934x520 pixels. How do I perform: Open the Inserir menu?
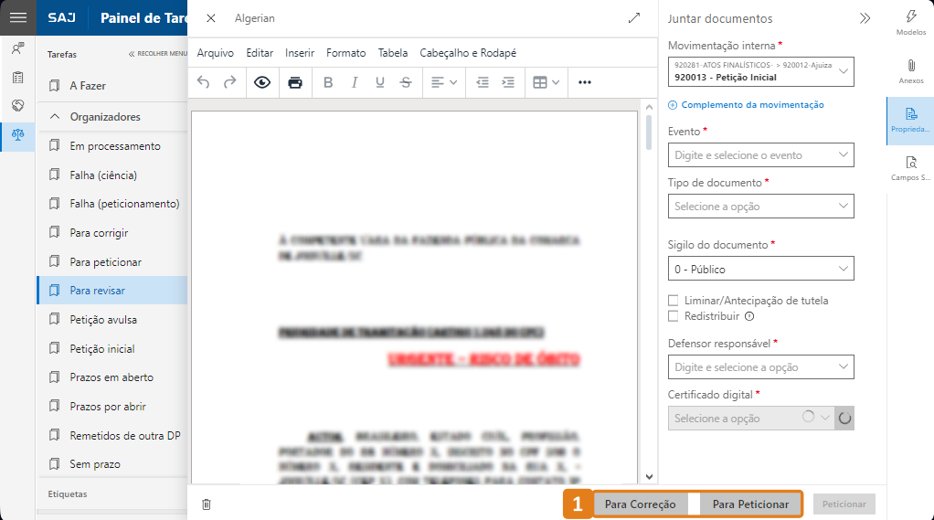tap(300, 53)
